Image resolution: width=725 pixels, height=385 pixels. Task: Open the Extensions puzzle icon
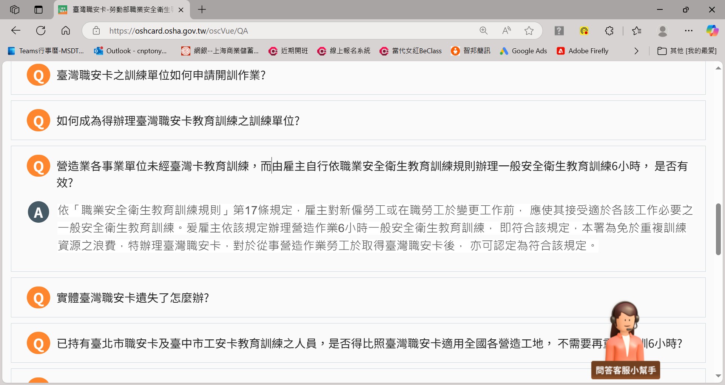[x=609, y=31]
